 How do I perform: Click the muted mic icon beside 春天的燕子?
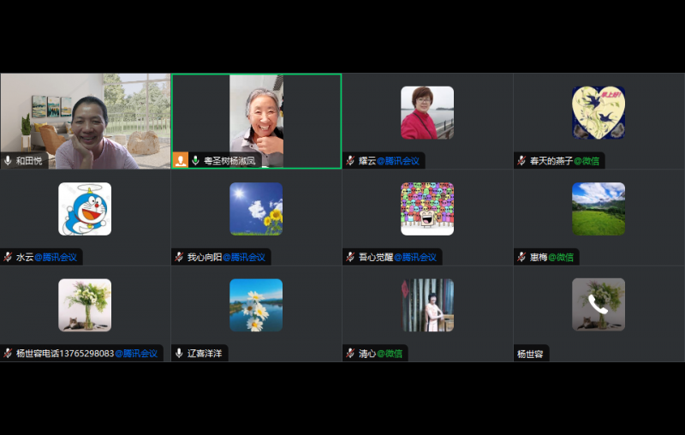(x=521, y=160)
